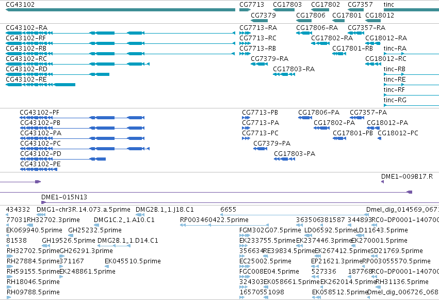Click protein CG7357-PA label

(x=368, y=113)
